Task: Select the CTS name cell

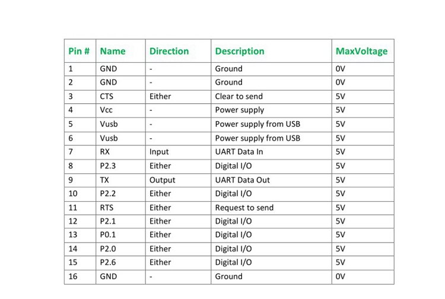Action: (107, 96)
